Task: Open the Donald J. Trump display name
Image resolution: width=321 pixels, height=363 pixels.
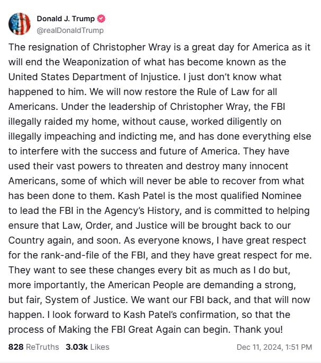Action: click(66, 19)
